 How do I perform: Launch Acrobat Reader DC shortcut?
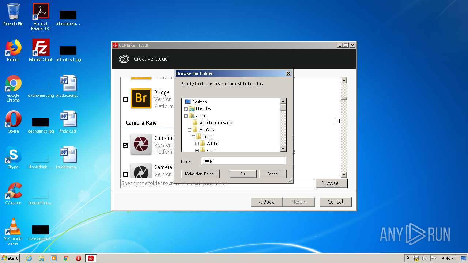[41, 16]
